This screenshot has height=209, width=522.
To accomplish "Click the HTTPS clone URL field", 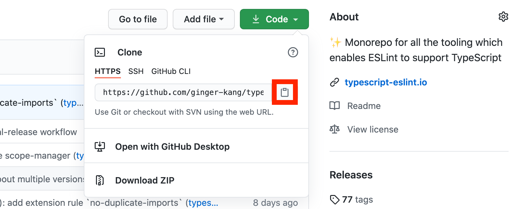I will click(x=183, y=92).
